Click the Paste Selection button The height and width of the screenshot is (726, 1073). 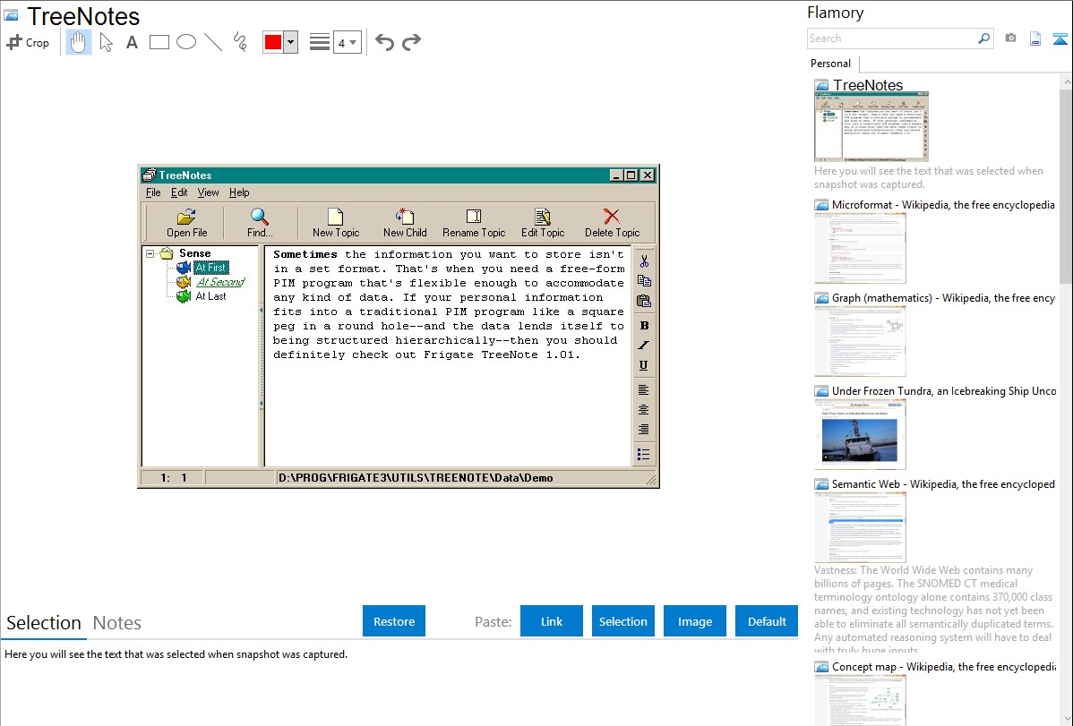pos(622,621)
